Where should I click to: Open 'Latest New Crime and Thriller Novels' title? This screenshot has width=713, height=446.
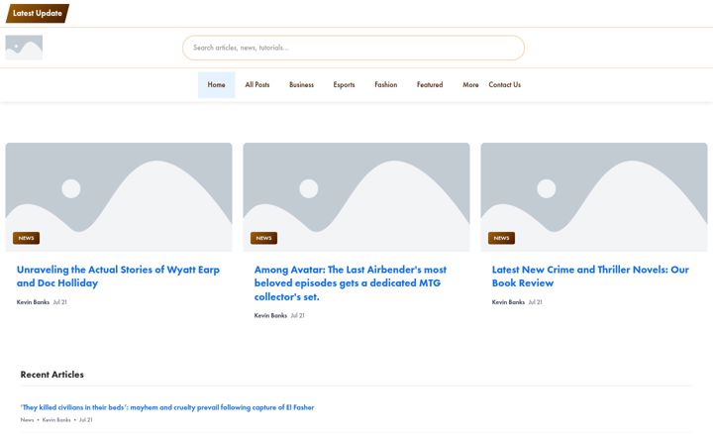pos(590,277)
